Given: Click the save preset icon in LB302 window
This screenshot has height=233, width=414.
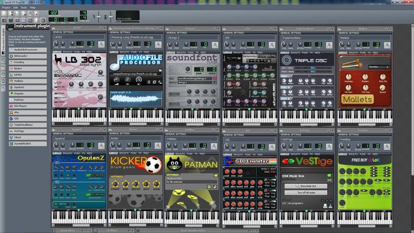Looking at the screenshot, I should point(101,44).
